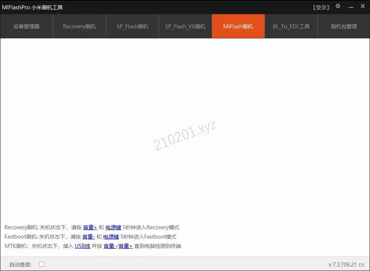Switch to the 刷机包管理 tab

344,26
